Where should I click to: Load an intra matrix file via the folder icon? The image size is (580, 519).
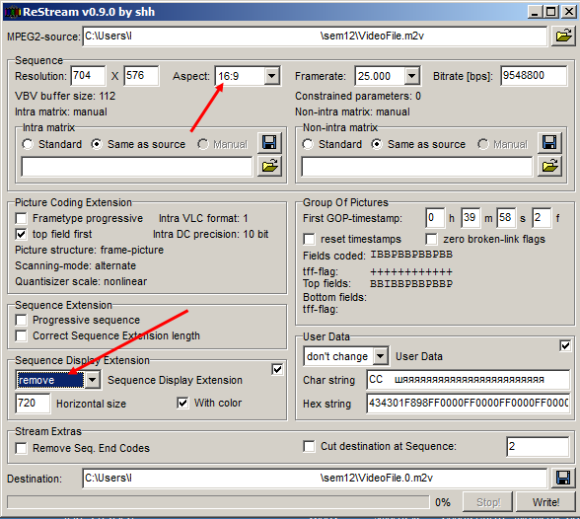269,166
